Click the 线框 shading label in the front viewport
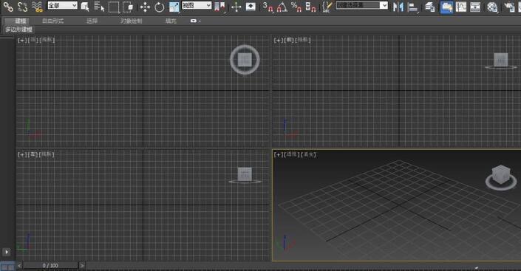The width and height of the screenshot is (521, 271). [304, 40]
